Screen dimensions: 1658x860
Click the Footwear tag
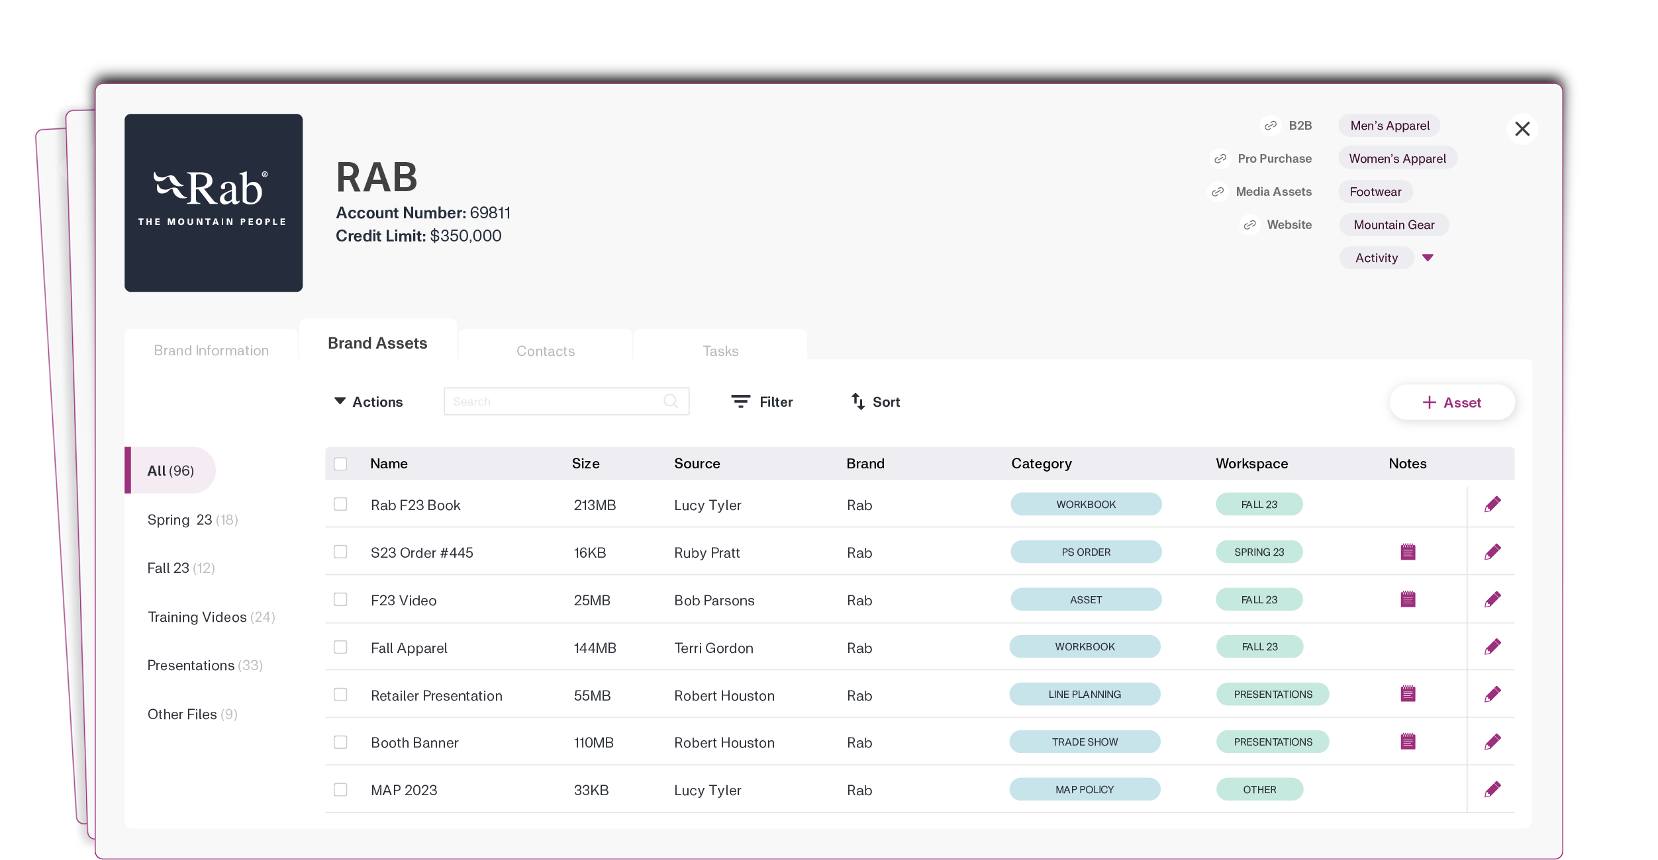click(x=1375, y=192)
